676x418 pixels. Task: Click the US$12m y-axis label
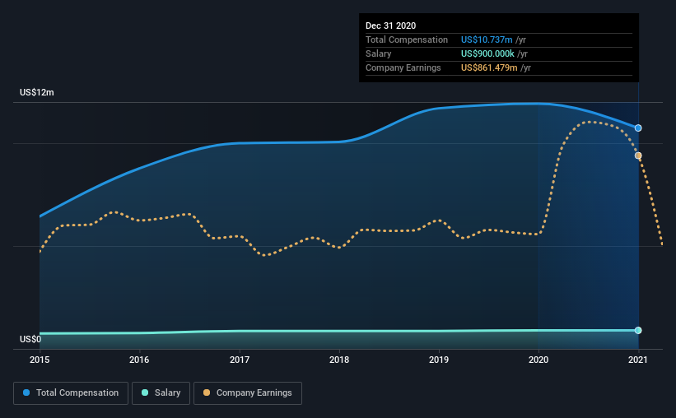(37, 92)
